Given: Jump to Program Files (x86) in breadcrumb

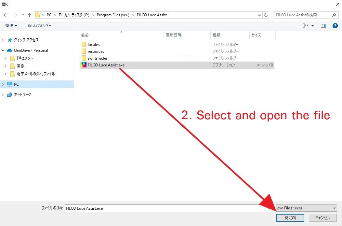Looking at the screenshot, I should pyautogui.click(x=113, y=15).
